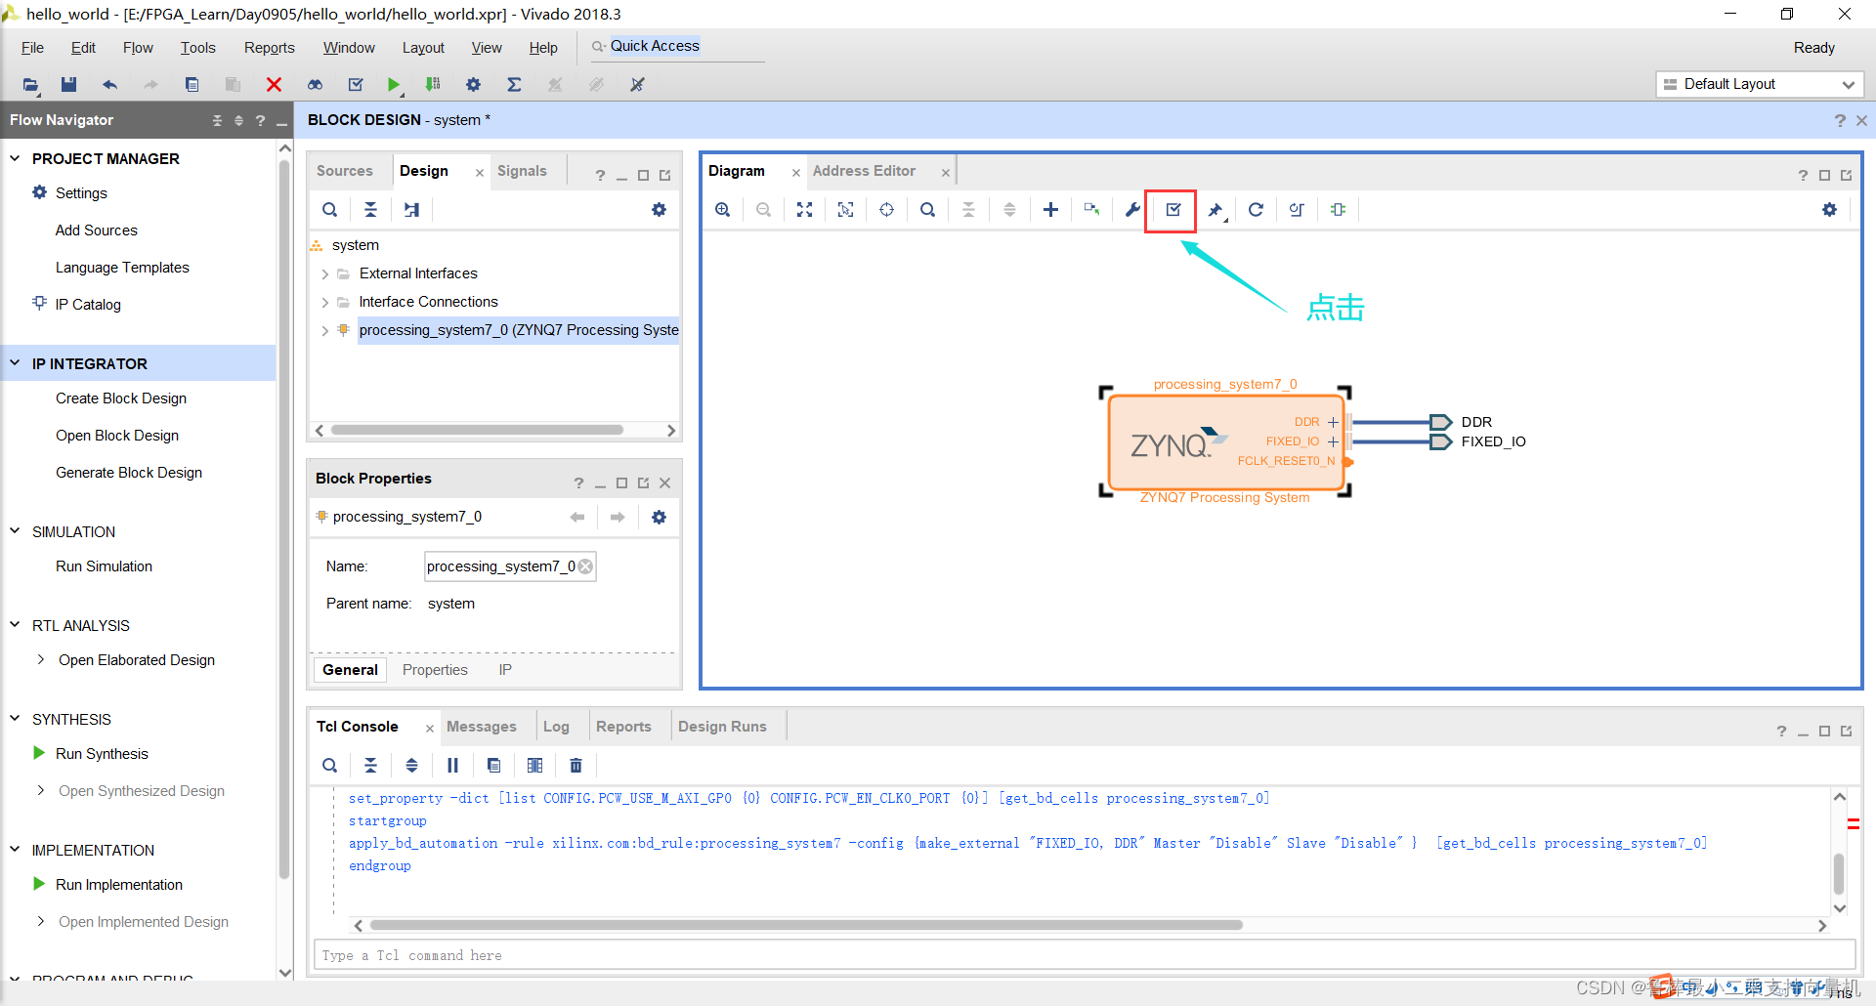Switch to the Messages tab
Screen dimensions: 1876x1006
tap(481, 727)
